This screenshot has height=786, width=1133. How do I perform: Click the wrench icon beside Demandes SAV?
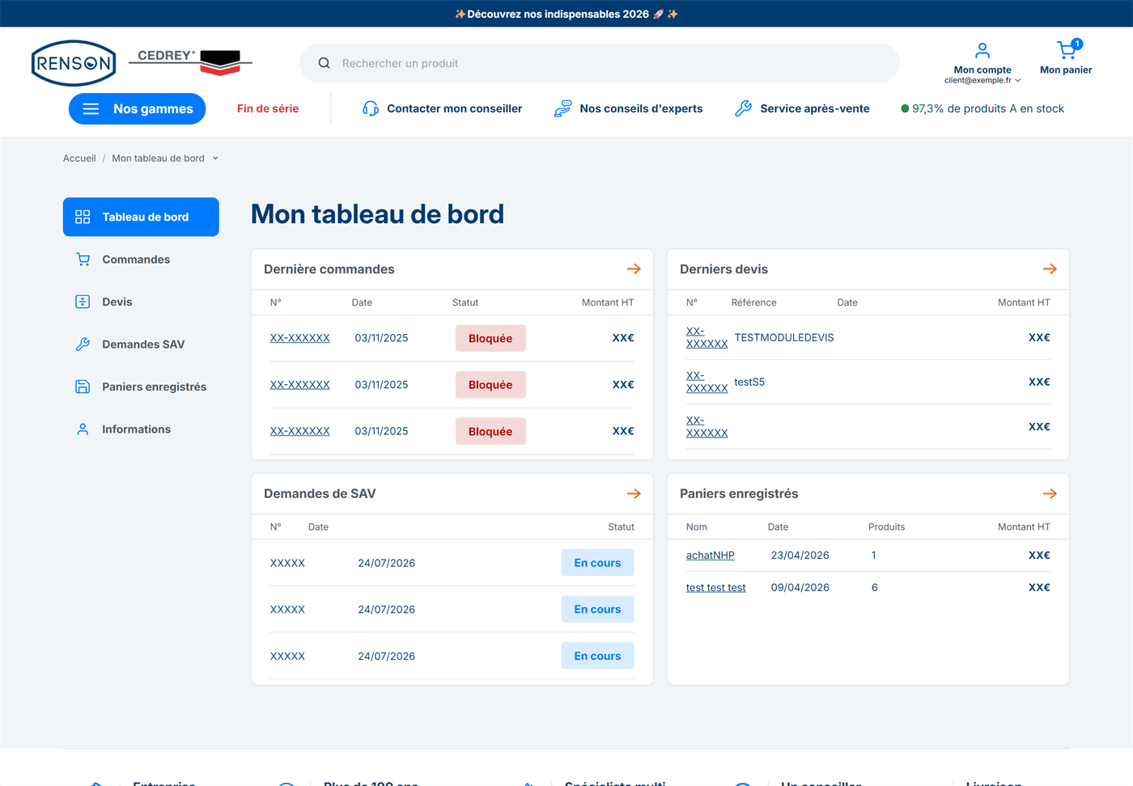(83, 344)
